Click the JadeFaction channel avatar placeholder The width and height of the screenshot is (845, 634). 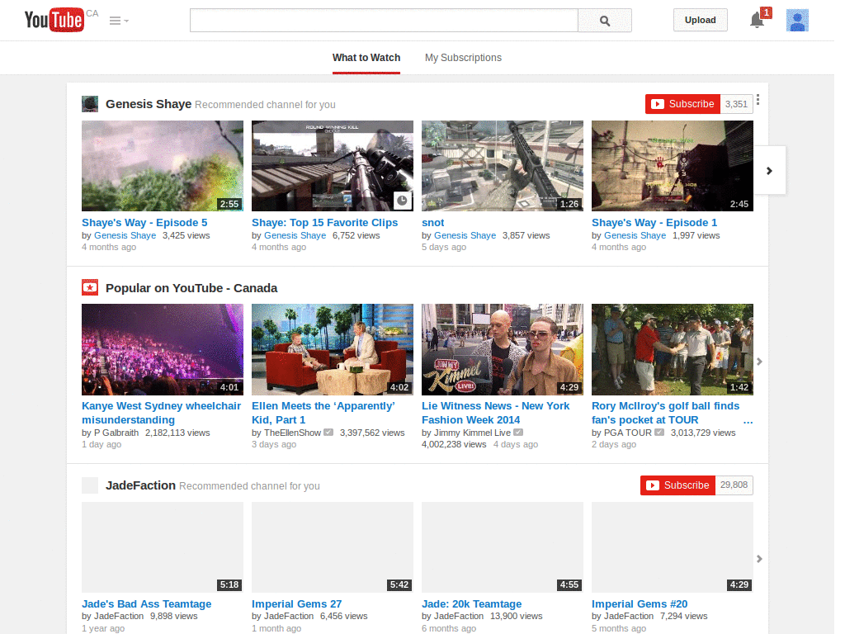(90, 485)
